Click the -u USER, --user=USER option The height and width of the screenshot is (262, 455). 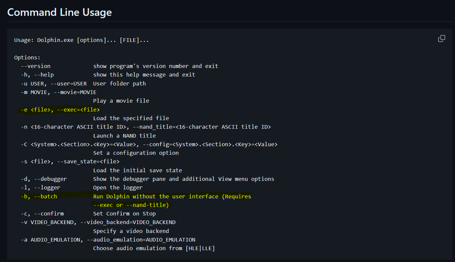[54, 83]
